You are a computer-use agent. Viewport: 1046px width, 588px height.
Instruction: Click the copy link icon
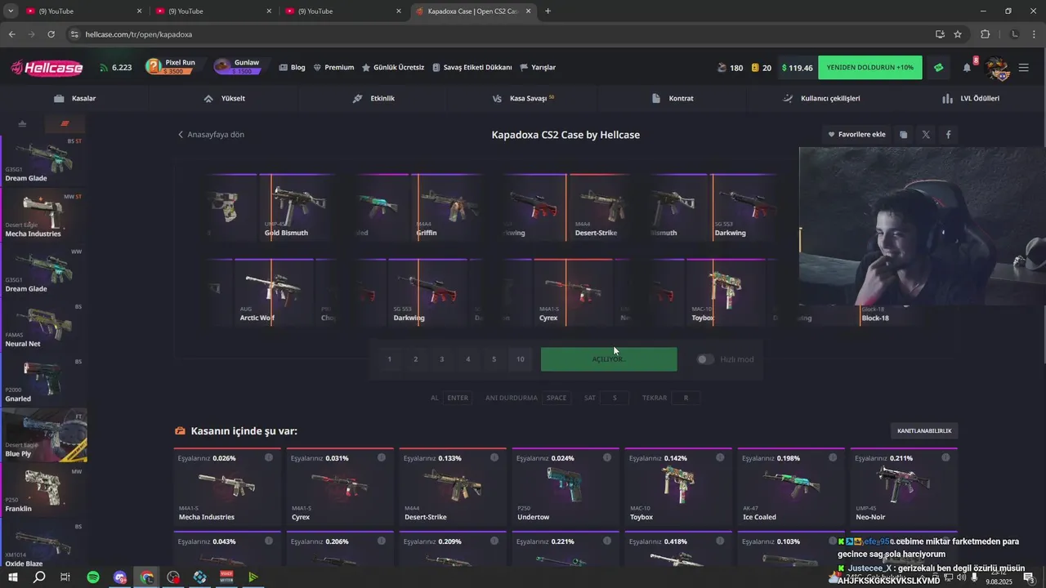tap(903, 135)
